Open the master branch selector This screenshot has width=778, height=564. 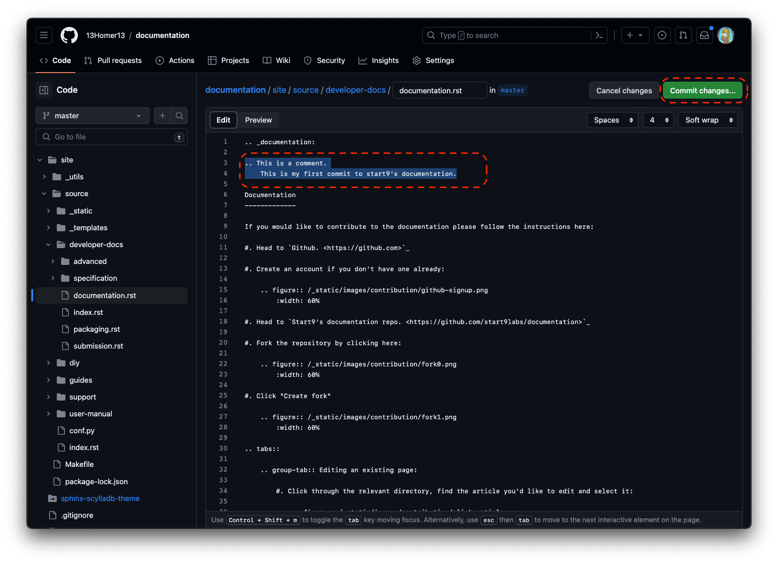point(92,115)
